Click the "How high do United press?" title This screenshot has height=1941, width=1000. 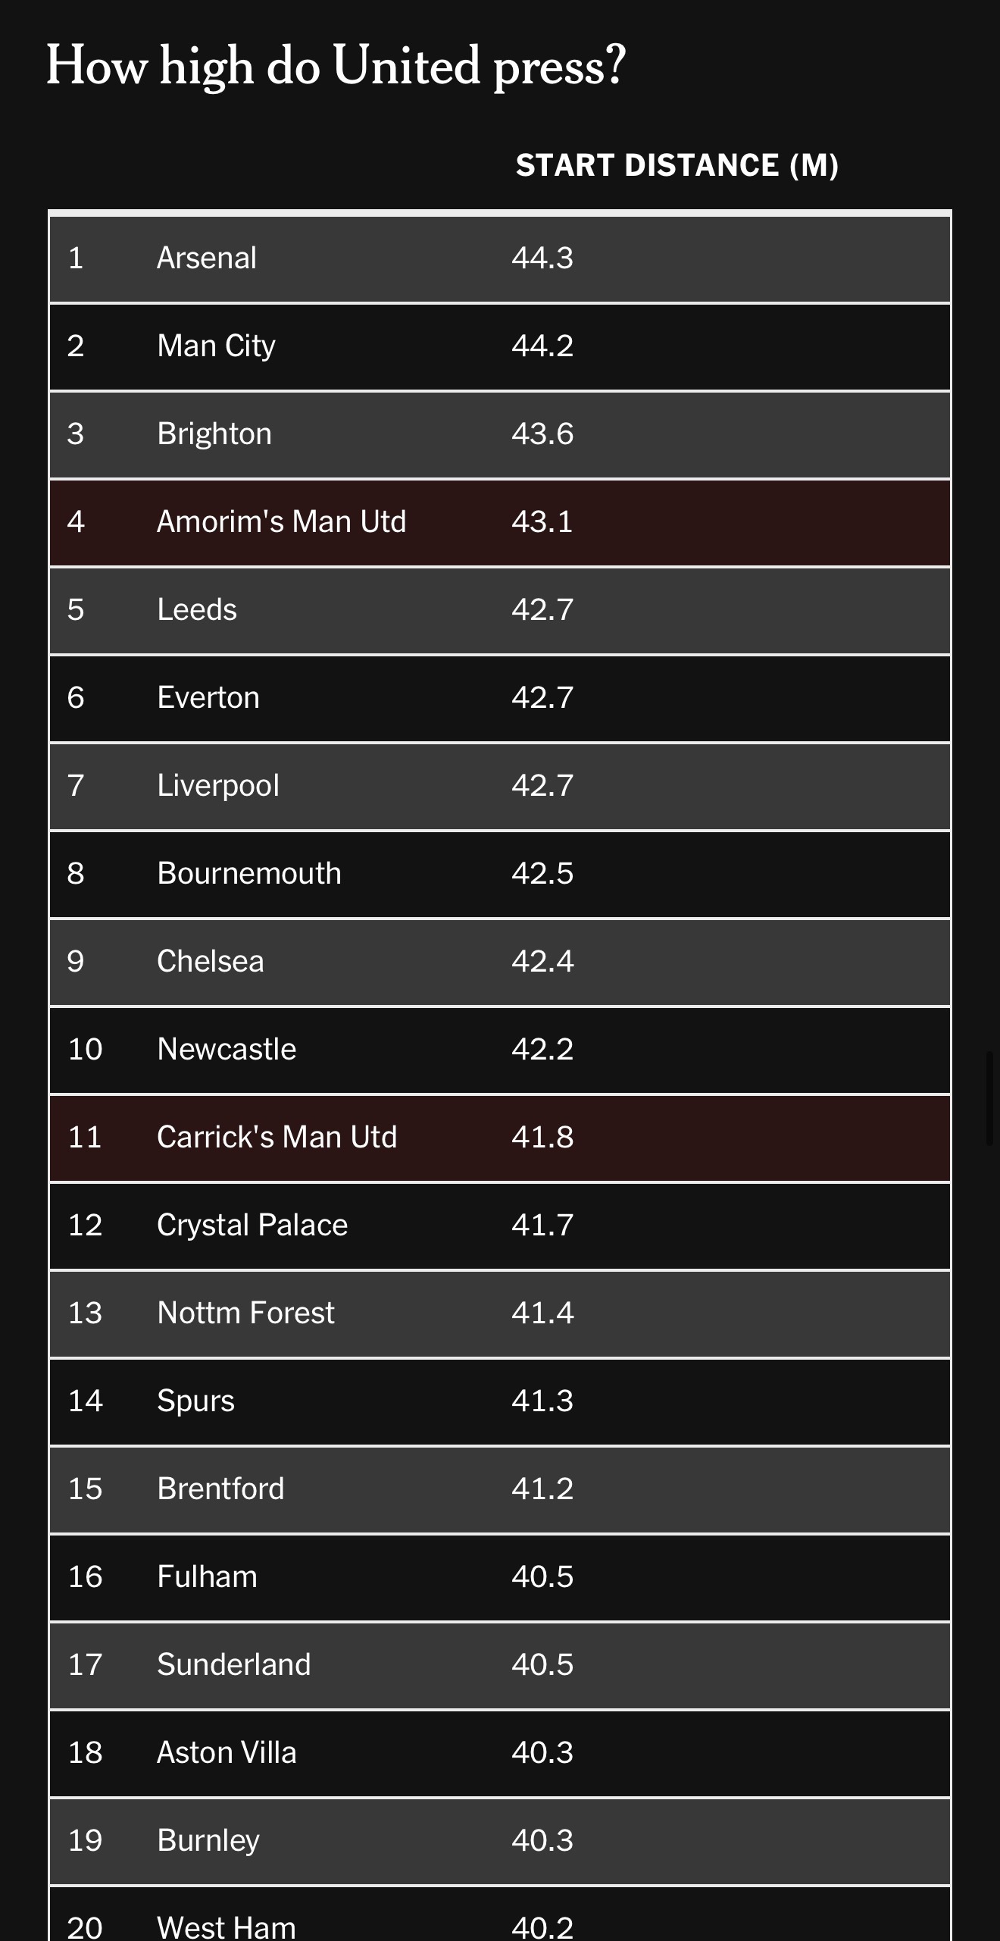[336, 66]
